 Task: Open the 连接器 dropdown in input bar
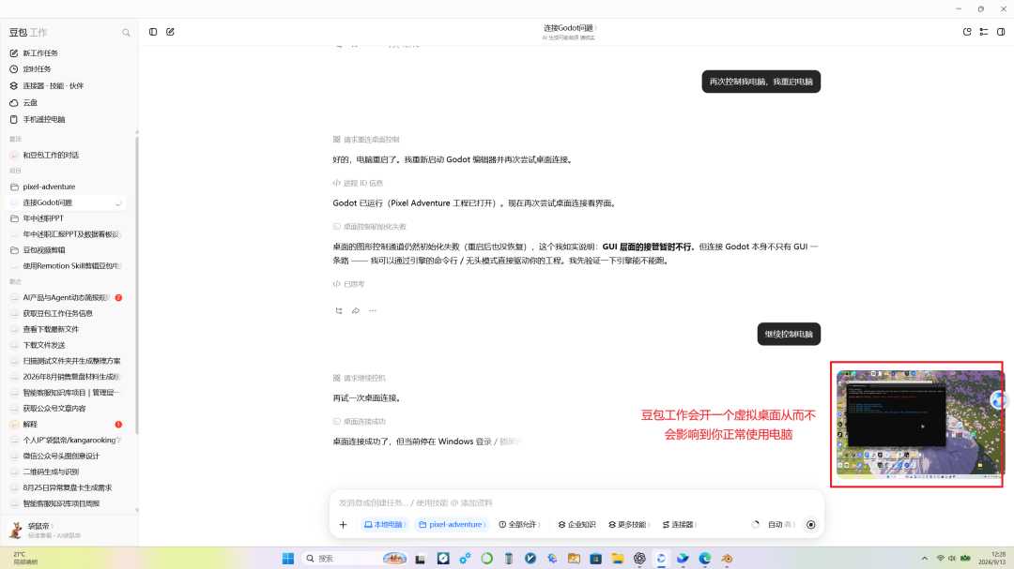point(680,525)
